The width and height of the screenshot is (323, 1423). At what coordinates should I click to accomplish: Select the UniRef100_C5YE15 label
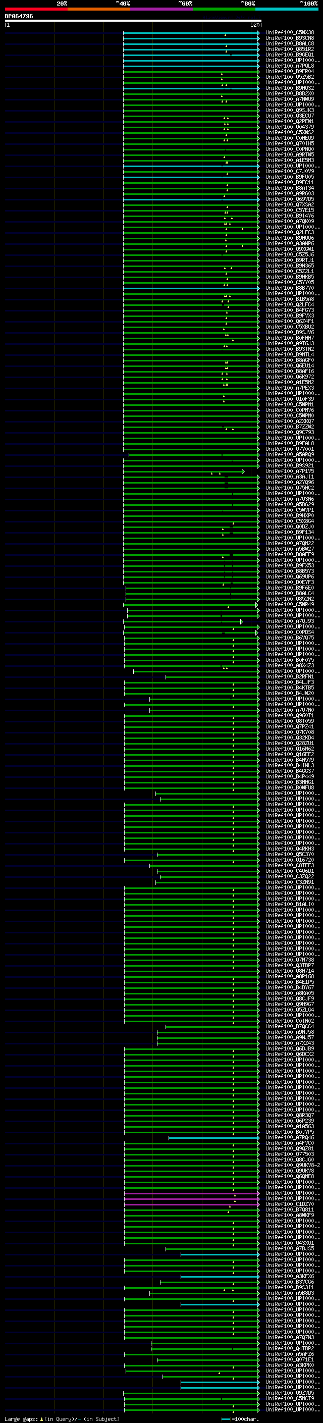tap(290, 210)
